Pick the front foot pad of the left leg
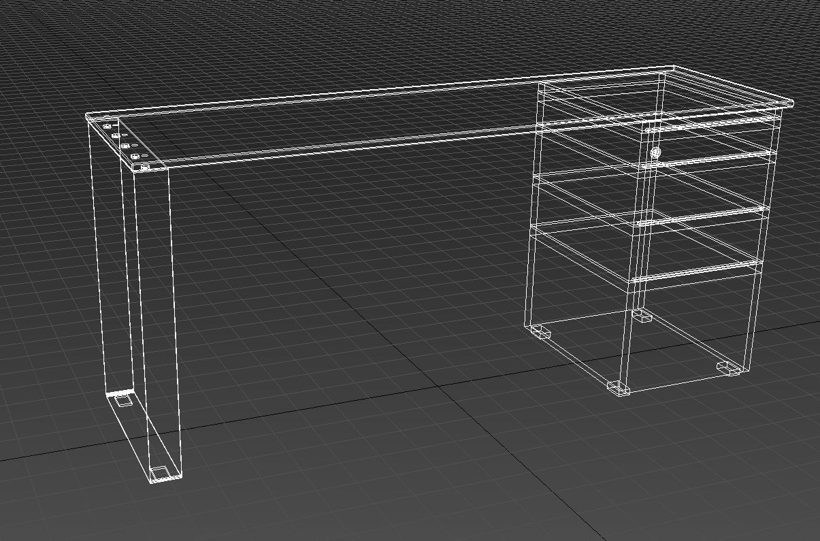 pos(161,473)
